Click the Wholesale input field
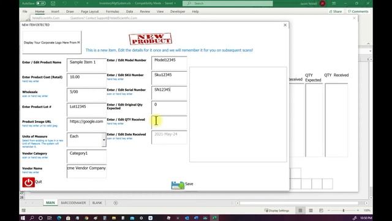The width and height of the screenshot is (392, 221). [x=87, y=95]
